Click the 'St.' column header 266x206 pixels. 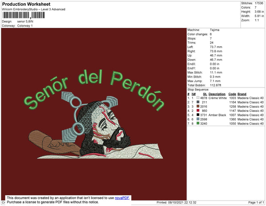[x=205, y=94]
